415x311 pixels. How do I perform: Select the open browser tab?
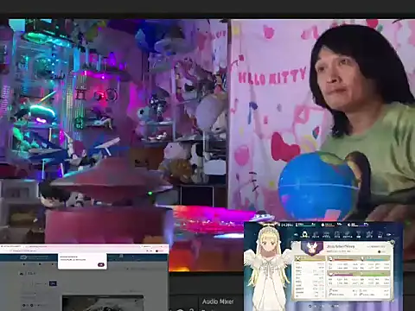11,246
